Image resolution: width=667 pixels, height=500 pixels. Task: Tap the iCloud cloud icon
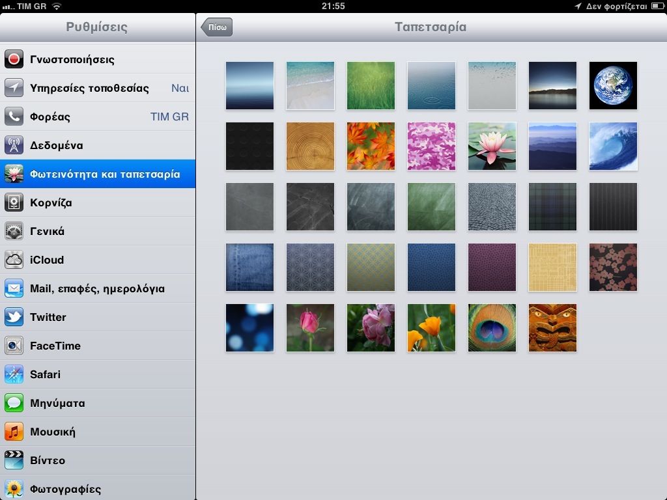pos(14,260)
